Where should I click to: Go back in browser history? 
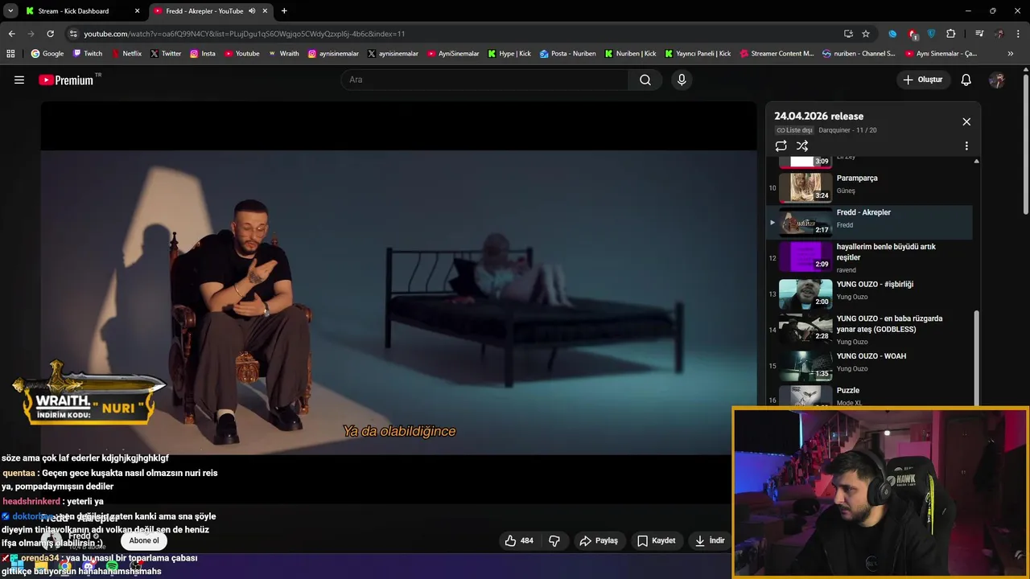(11, 34)
